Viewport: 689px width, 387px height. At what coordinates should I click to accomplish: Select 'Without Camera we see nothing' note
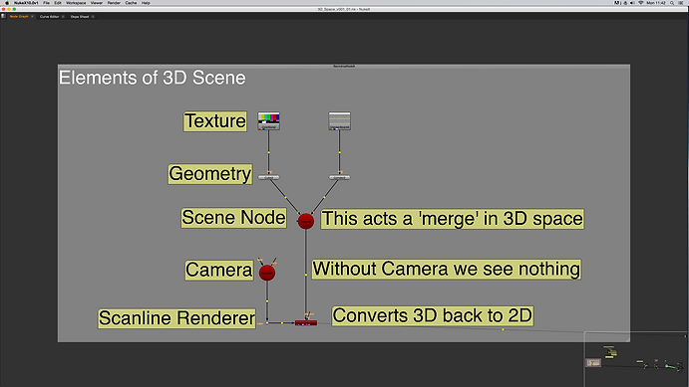pyautogui.click(x=447, y=269)
